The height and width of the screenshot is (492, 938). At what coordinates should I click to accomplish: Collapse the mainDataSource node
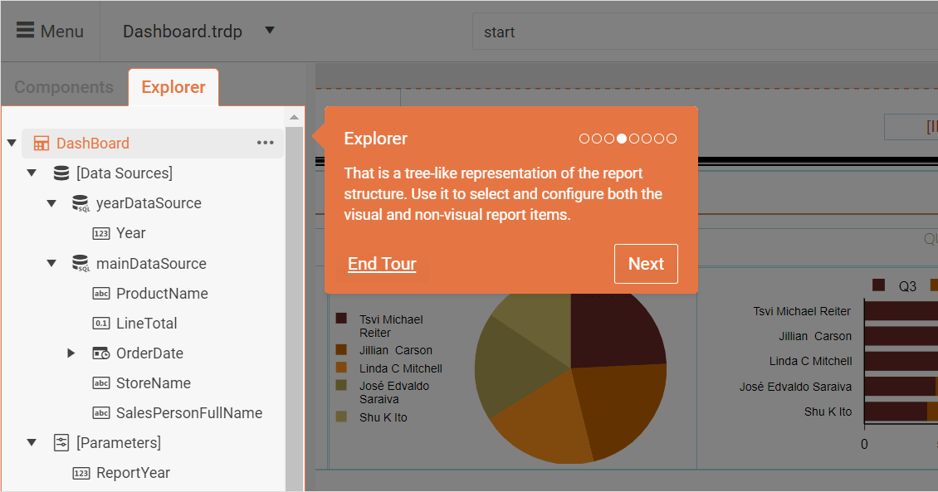pyautogui.click(x=52, y=263)
